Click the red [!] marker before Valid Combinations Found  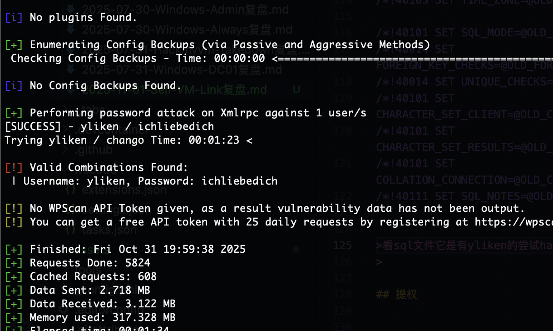pos(14,167)
